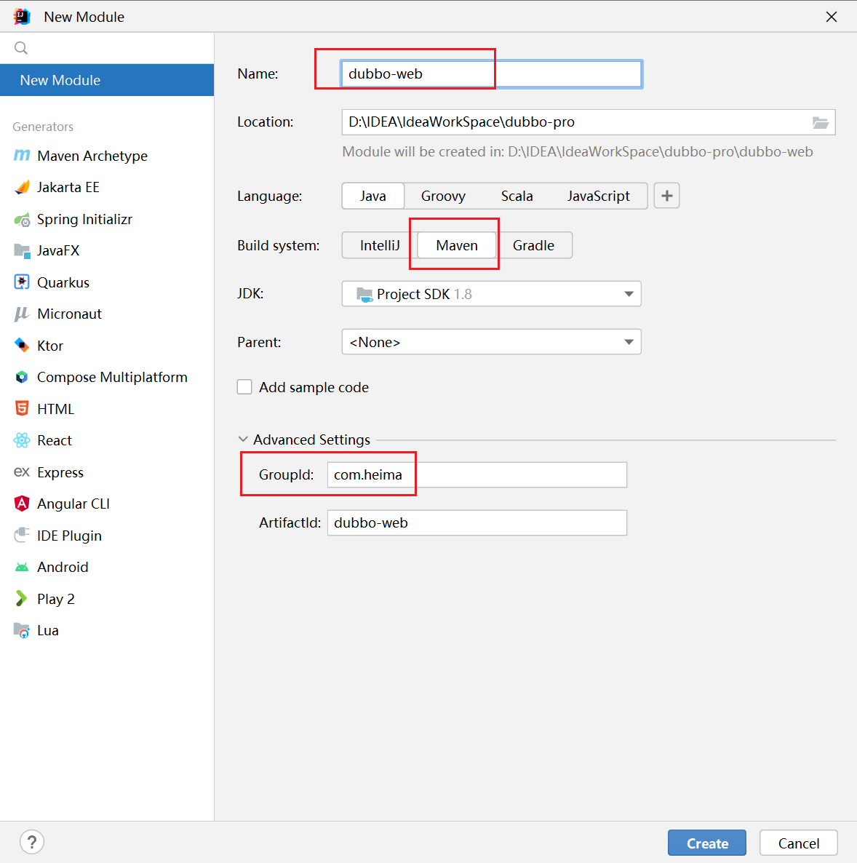The width and height of the screenshot is (857, 863).
Task: Click the Play 2 arrow icon
Action: point(22,598)
